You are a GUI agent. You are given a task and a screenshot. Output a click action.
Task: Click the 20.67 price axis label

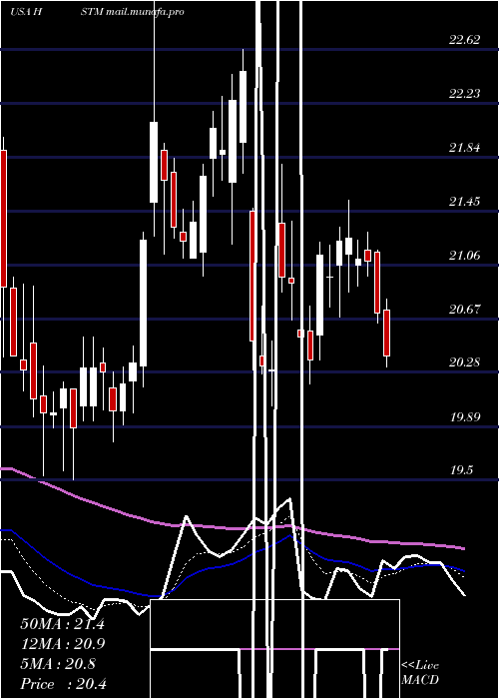(x=465, y=309)
